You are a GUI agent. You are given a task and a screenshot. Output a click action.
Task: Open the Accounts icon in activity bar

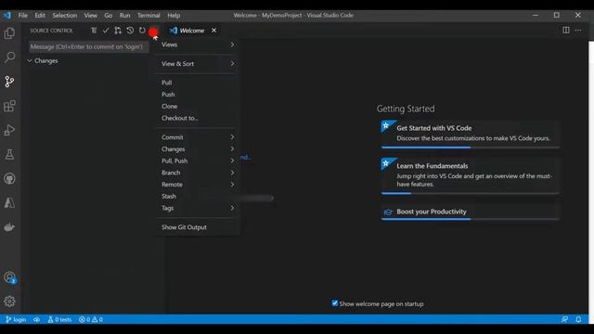(x=9, y=277)
